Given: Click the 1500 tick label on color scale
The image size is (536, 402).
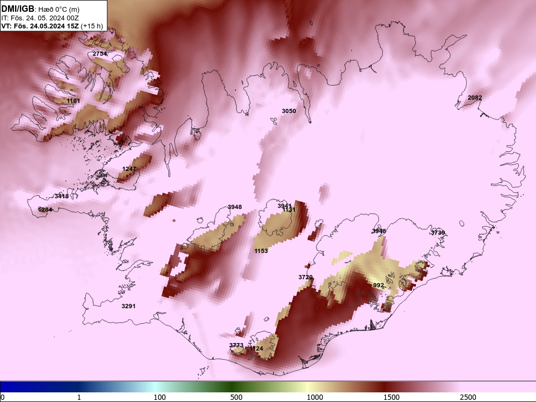Looking at the screenshot, I should [391, 397].
